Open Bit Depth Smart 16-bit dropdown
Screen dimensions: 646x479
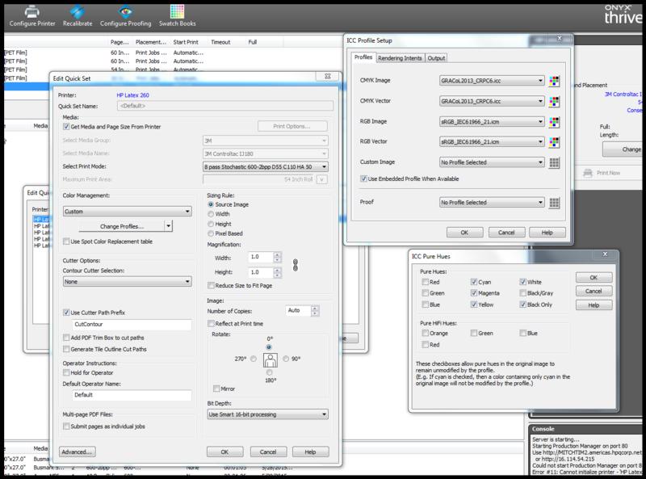268,414
